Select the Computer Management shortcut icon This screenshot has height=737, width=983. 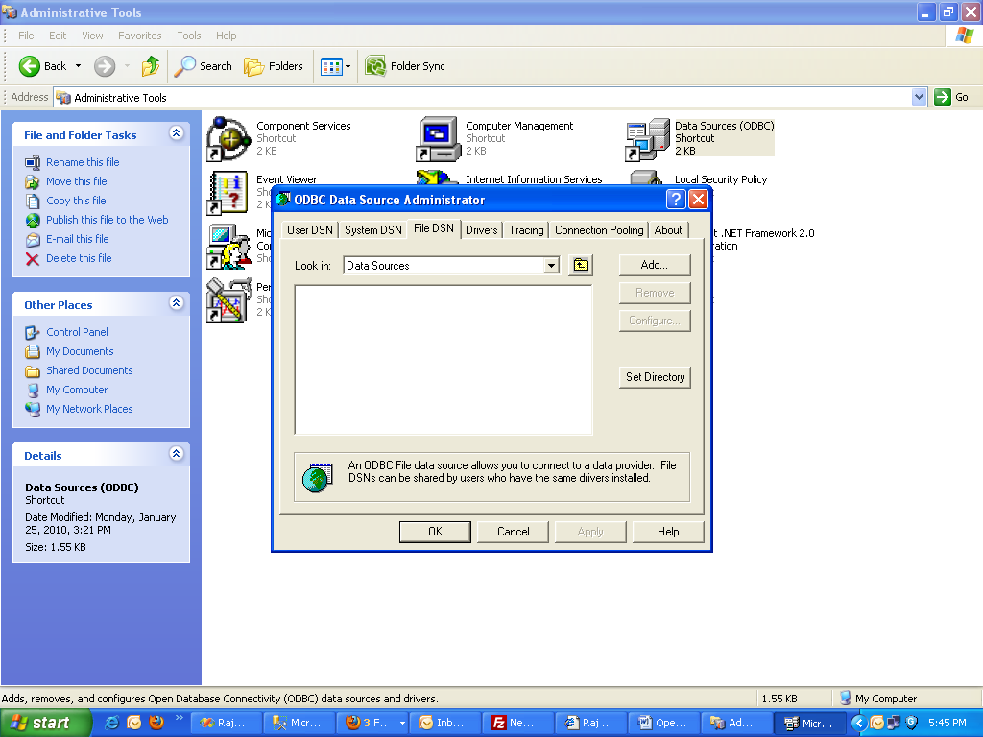point(438,139)
